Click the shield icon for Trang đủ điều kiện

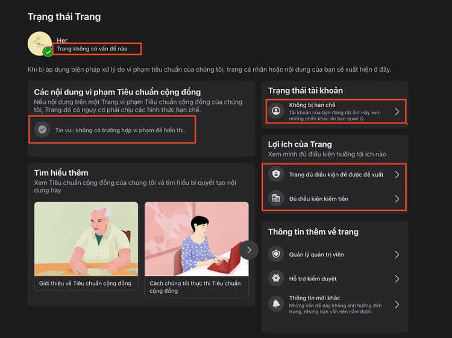pos(276,174)
